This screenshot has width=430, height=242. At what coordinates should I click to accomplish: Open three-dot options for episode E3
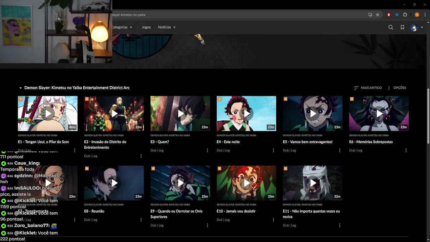coord(207,150)
